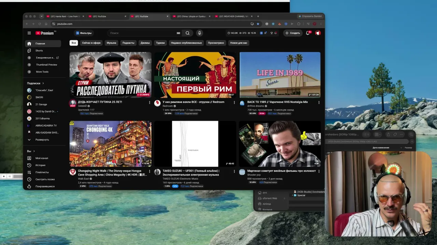Click the Finder search magnifier icon
The image size is (437, 245).
coord(411,134)
